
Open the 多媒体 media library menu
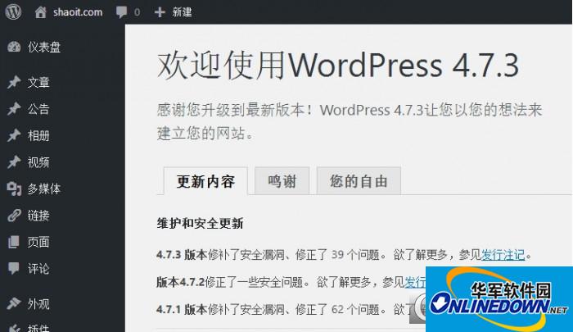(x=44, y=189)
